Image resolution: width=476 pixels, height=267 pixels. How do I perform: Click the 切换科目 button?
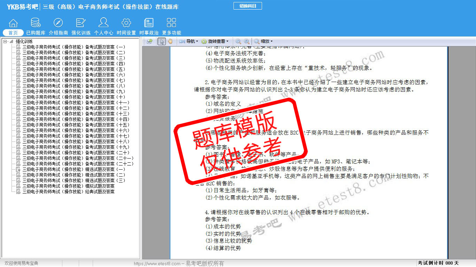coord(247,6)
